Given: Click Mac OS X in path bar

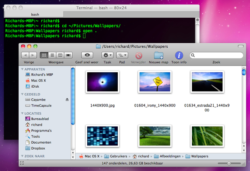Looking at the screenshot, I should pyautogui.click(x=90, y=156).
